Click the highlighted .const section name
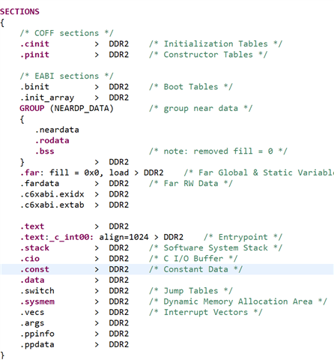This screenshot has width=334, height=360. click(x=34, y=269)
